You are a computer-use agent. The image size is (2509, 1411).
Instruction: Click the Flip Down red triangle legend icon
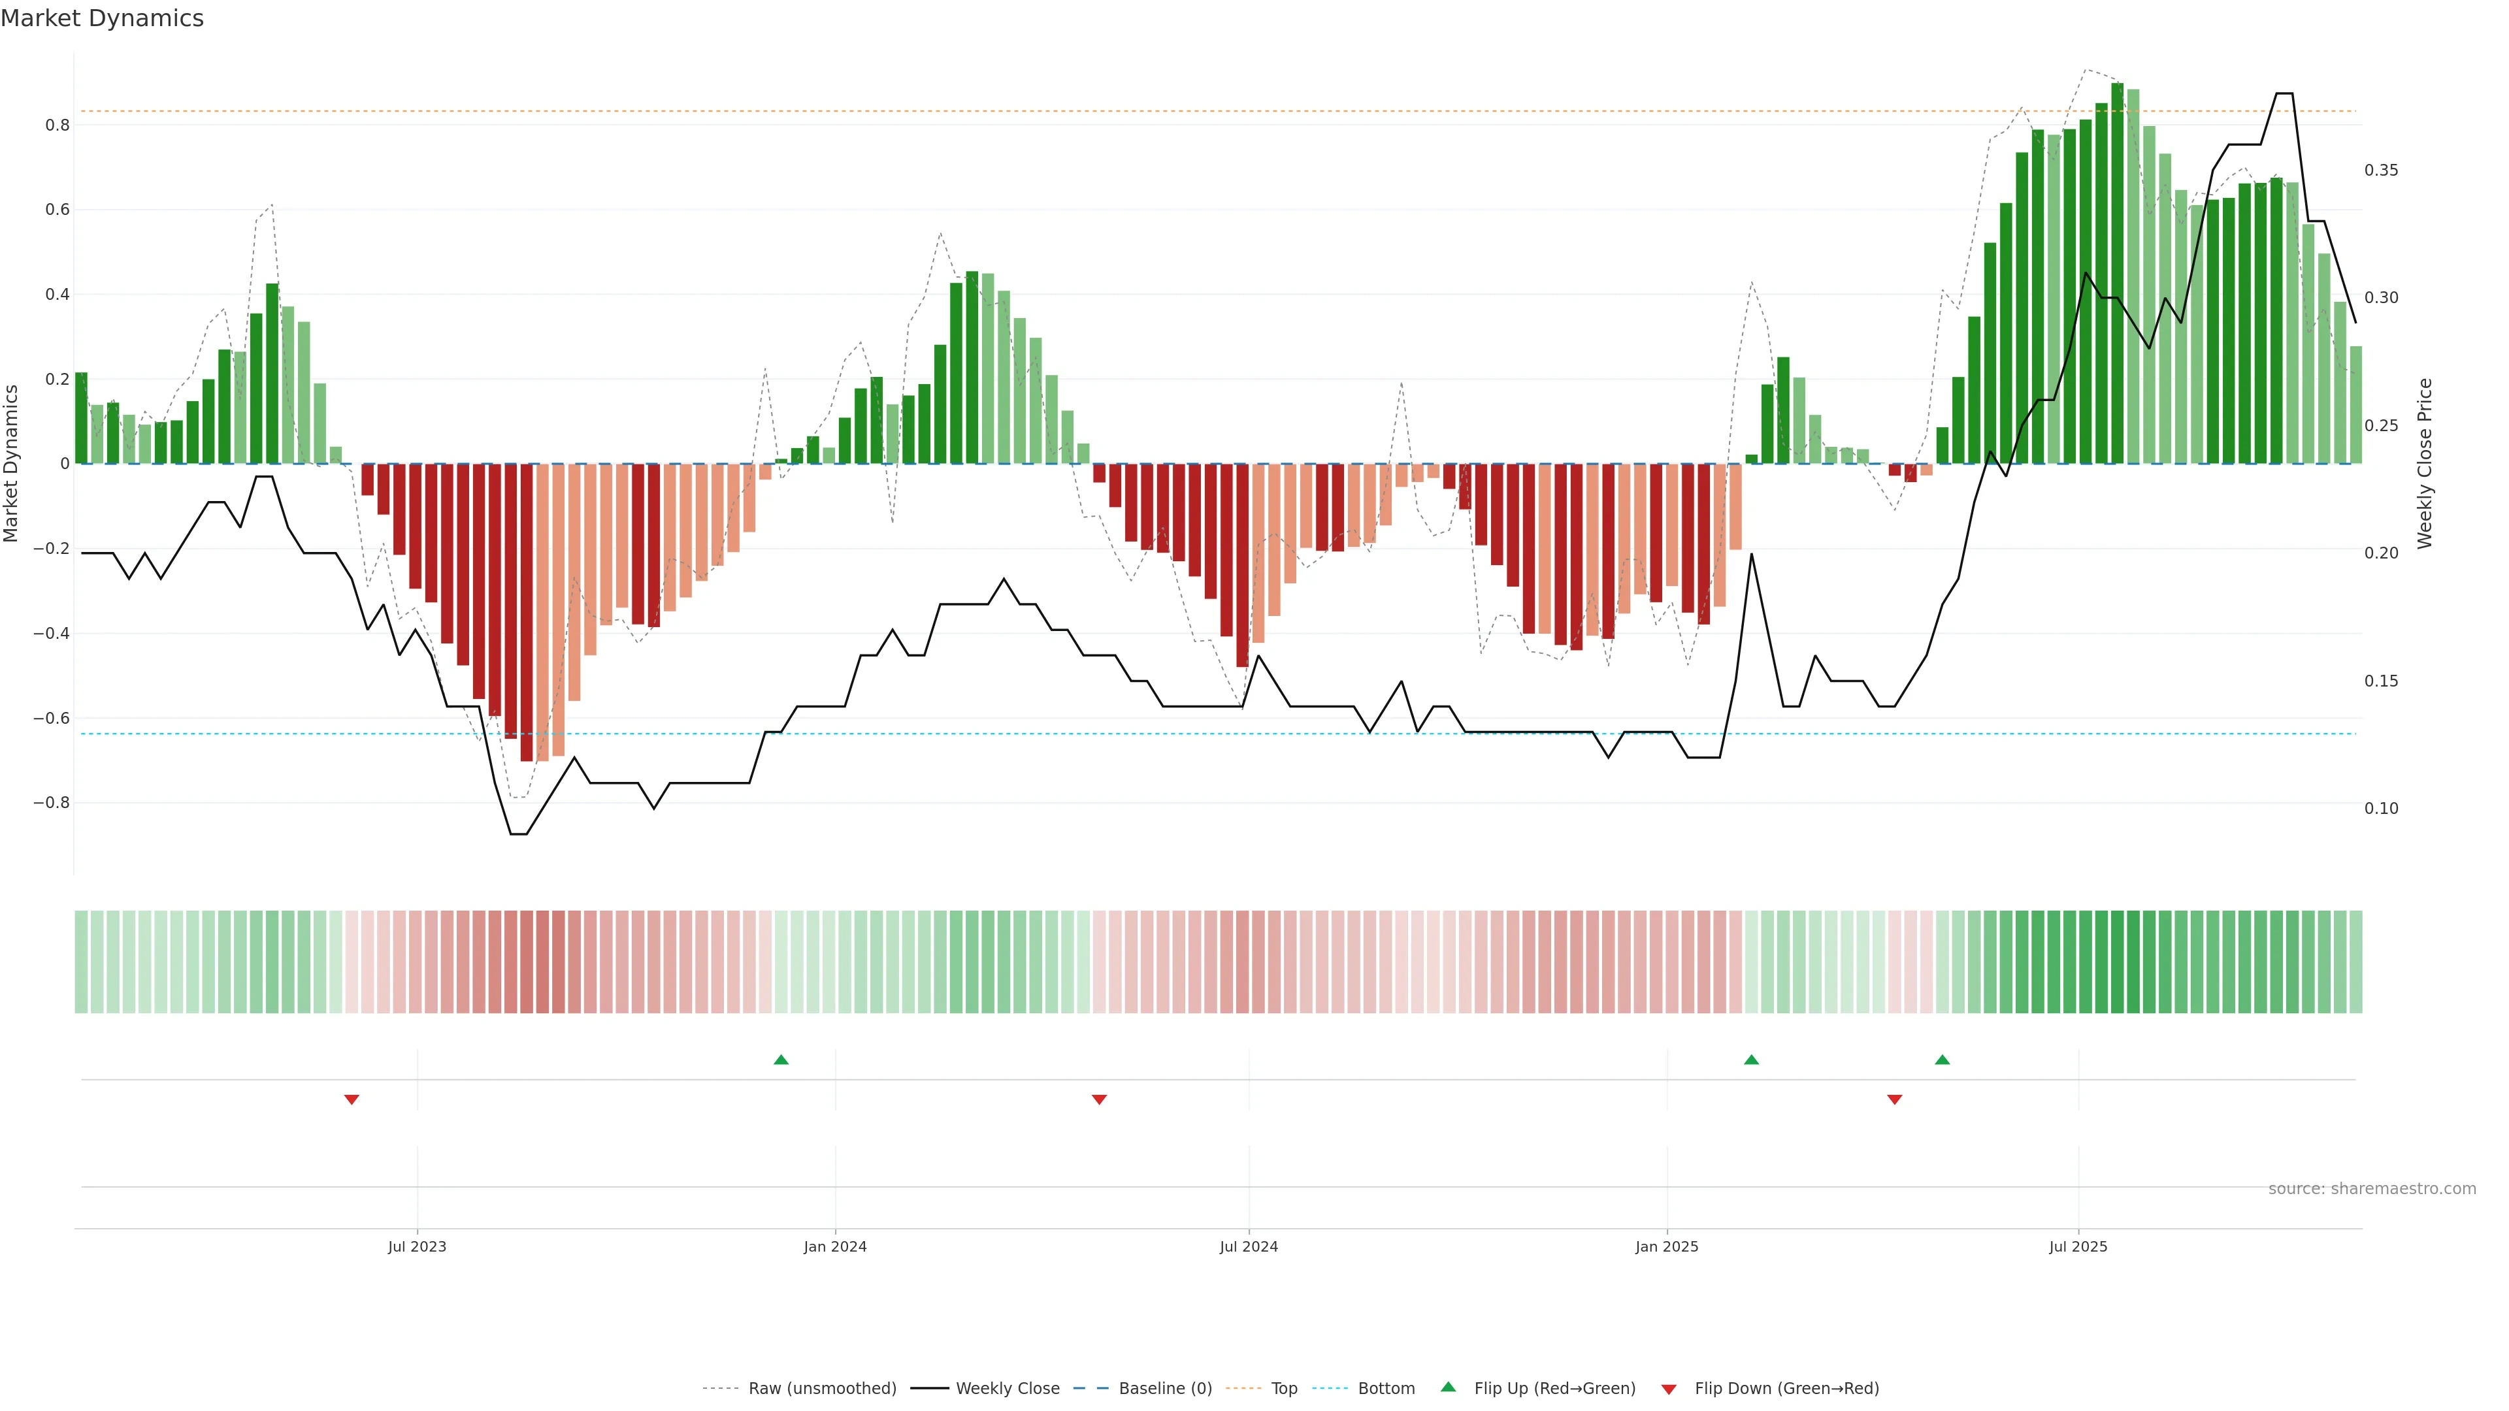1669,1389
